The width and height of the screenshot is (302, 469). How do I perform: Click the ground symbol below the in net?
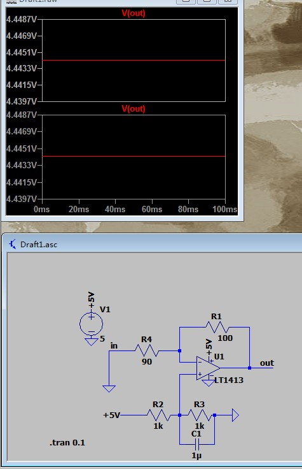[109, 389]
